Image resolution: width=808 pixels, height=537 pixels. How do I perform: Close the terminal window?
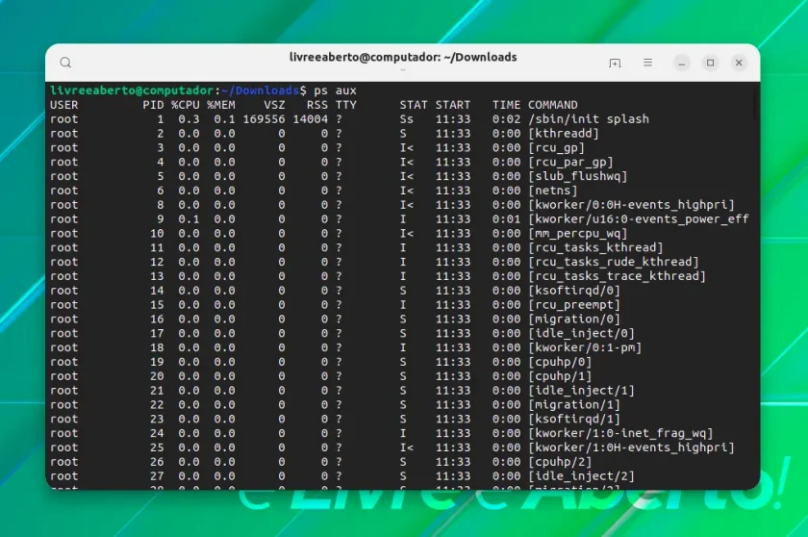pos(739,63)
